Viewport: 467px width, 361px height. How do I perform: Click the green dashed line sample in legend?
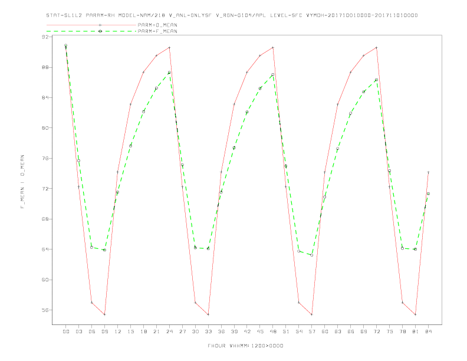click(x=91, y=31)
